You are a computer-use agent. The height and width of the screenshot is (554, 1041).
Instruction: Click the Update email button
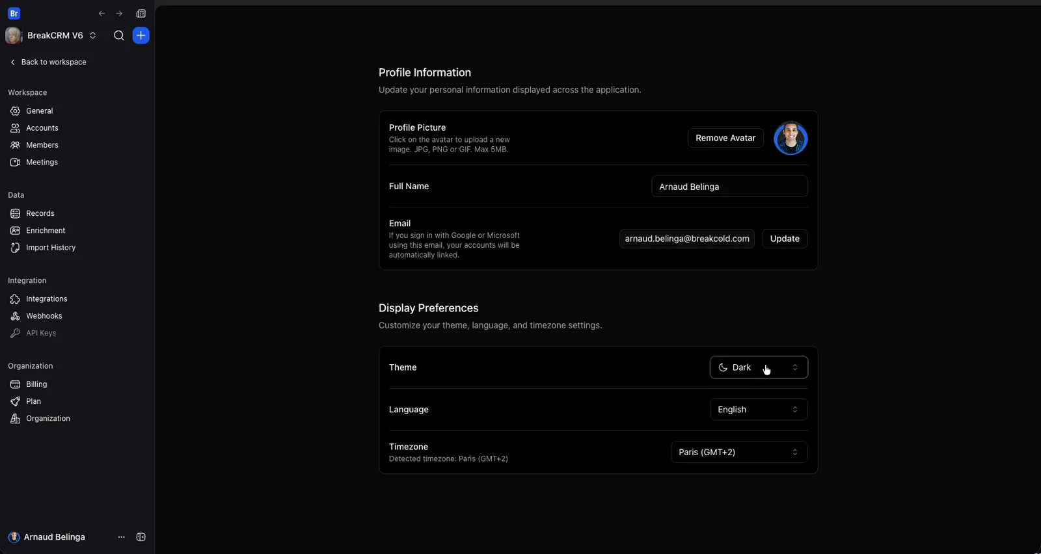coord(785,239)
